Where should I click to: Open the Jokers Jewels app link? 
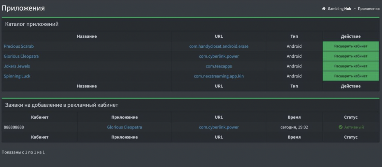tap(17, 66)
